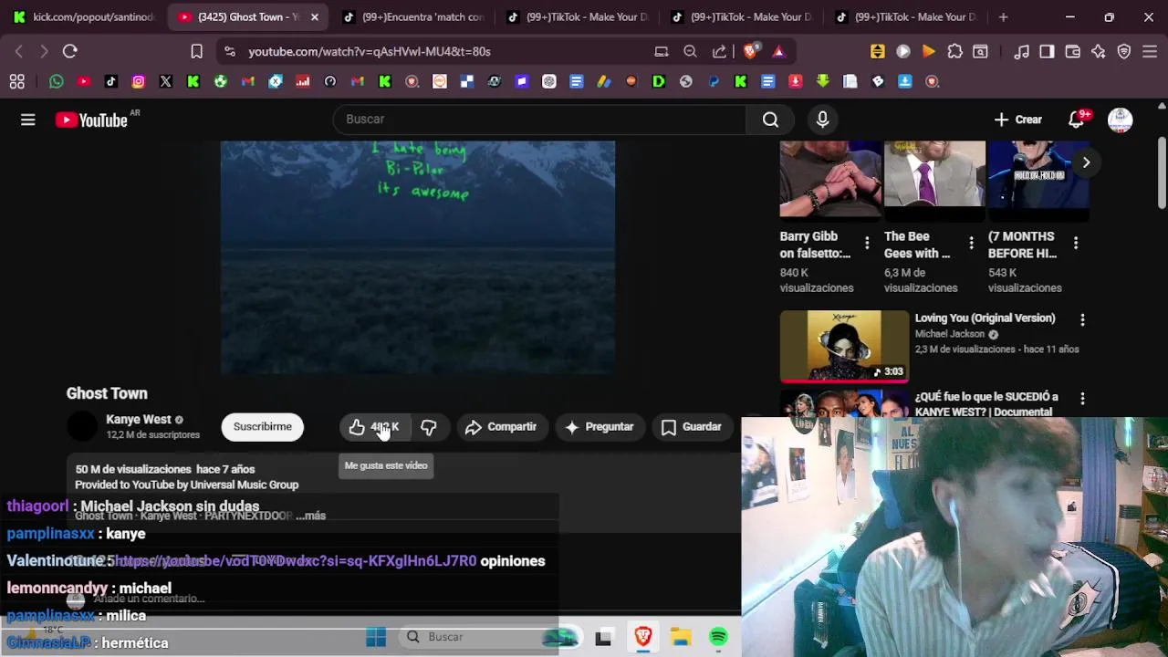
Task: Open the Barry Gibb on falsetto thumbnail
Action: [830, 181]
